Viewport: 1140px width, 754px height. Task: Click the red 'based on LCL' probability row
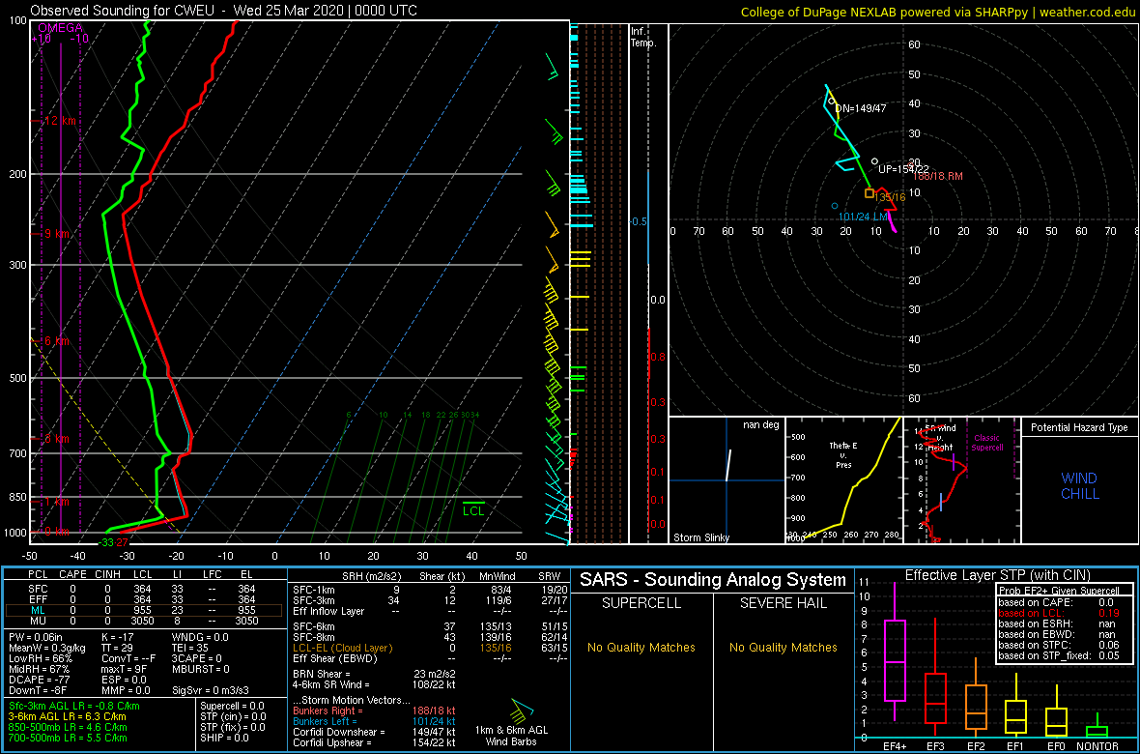click(x=1061, y=613)
